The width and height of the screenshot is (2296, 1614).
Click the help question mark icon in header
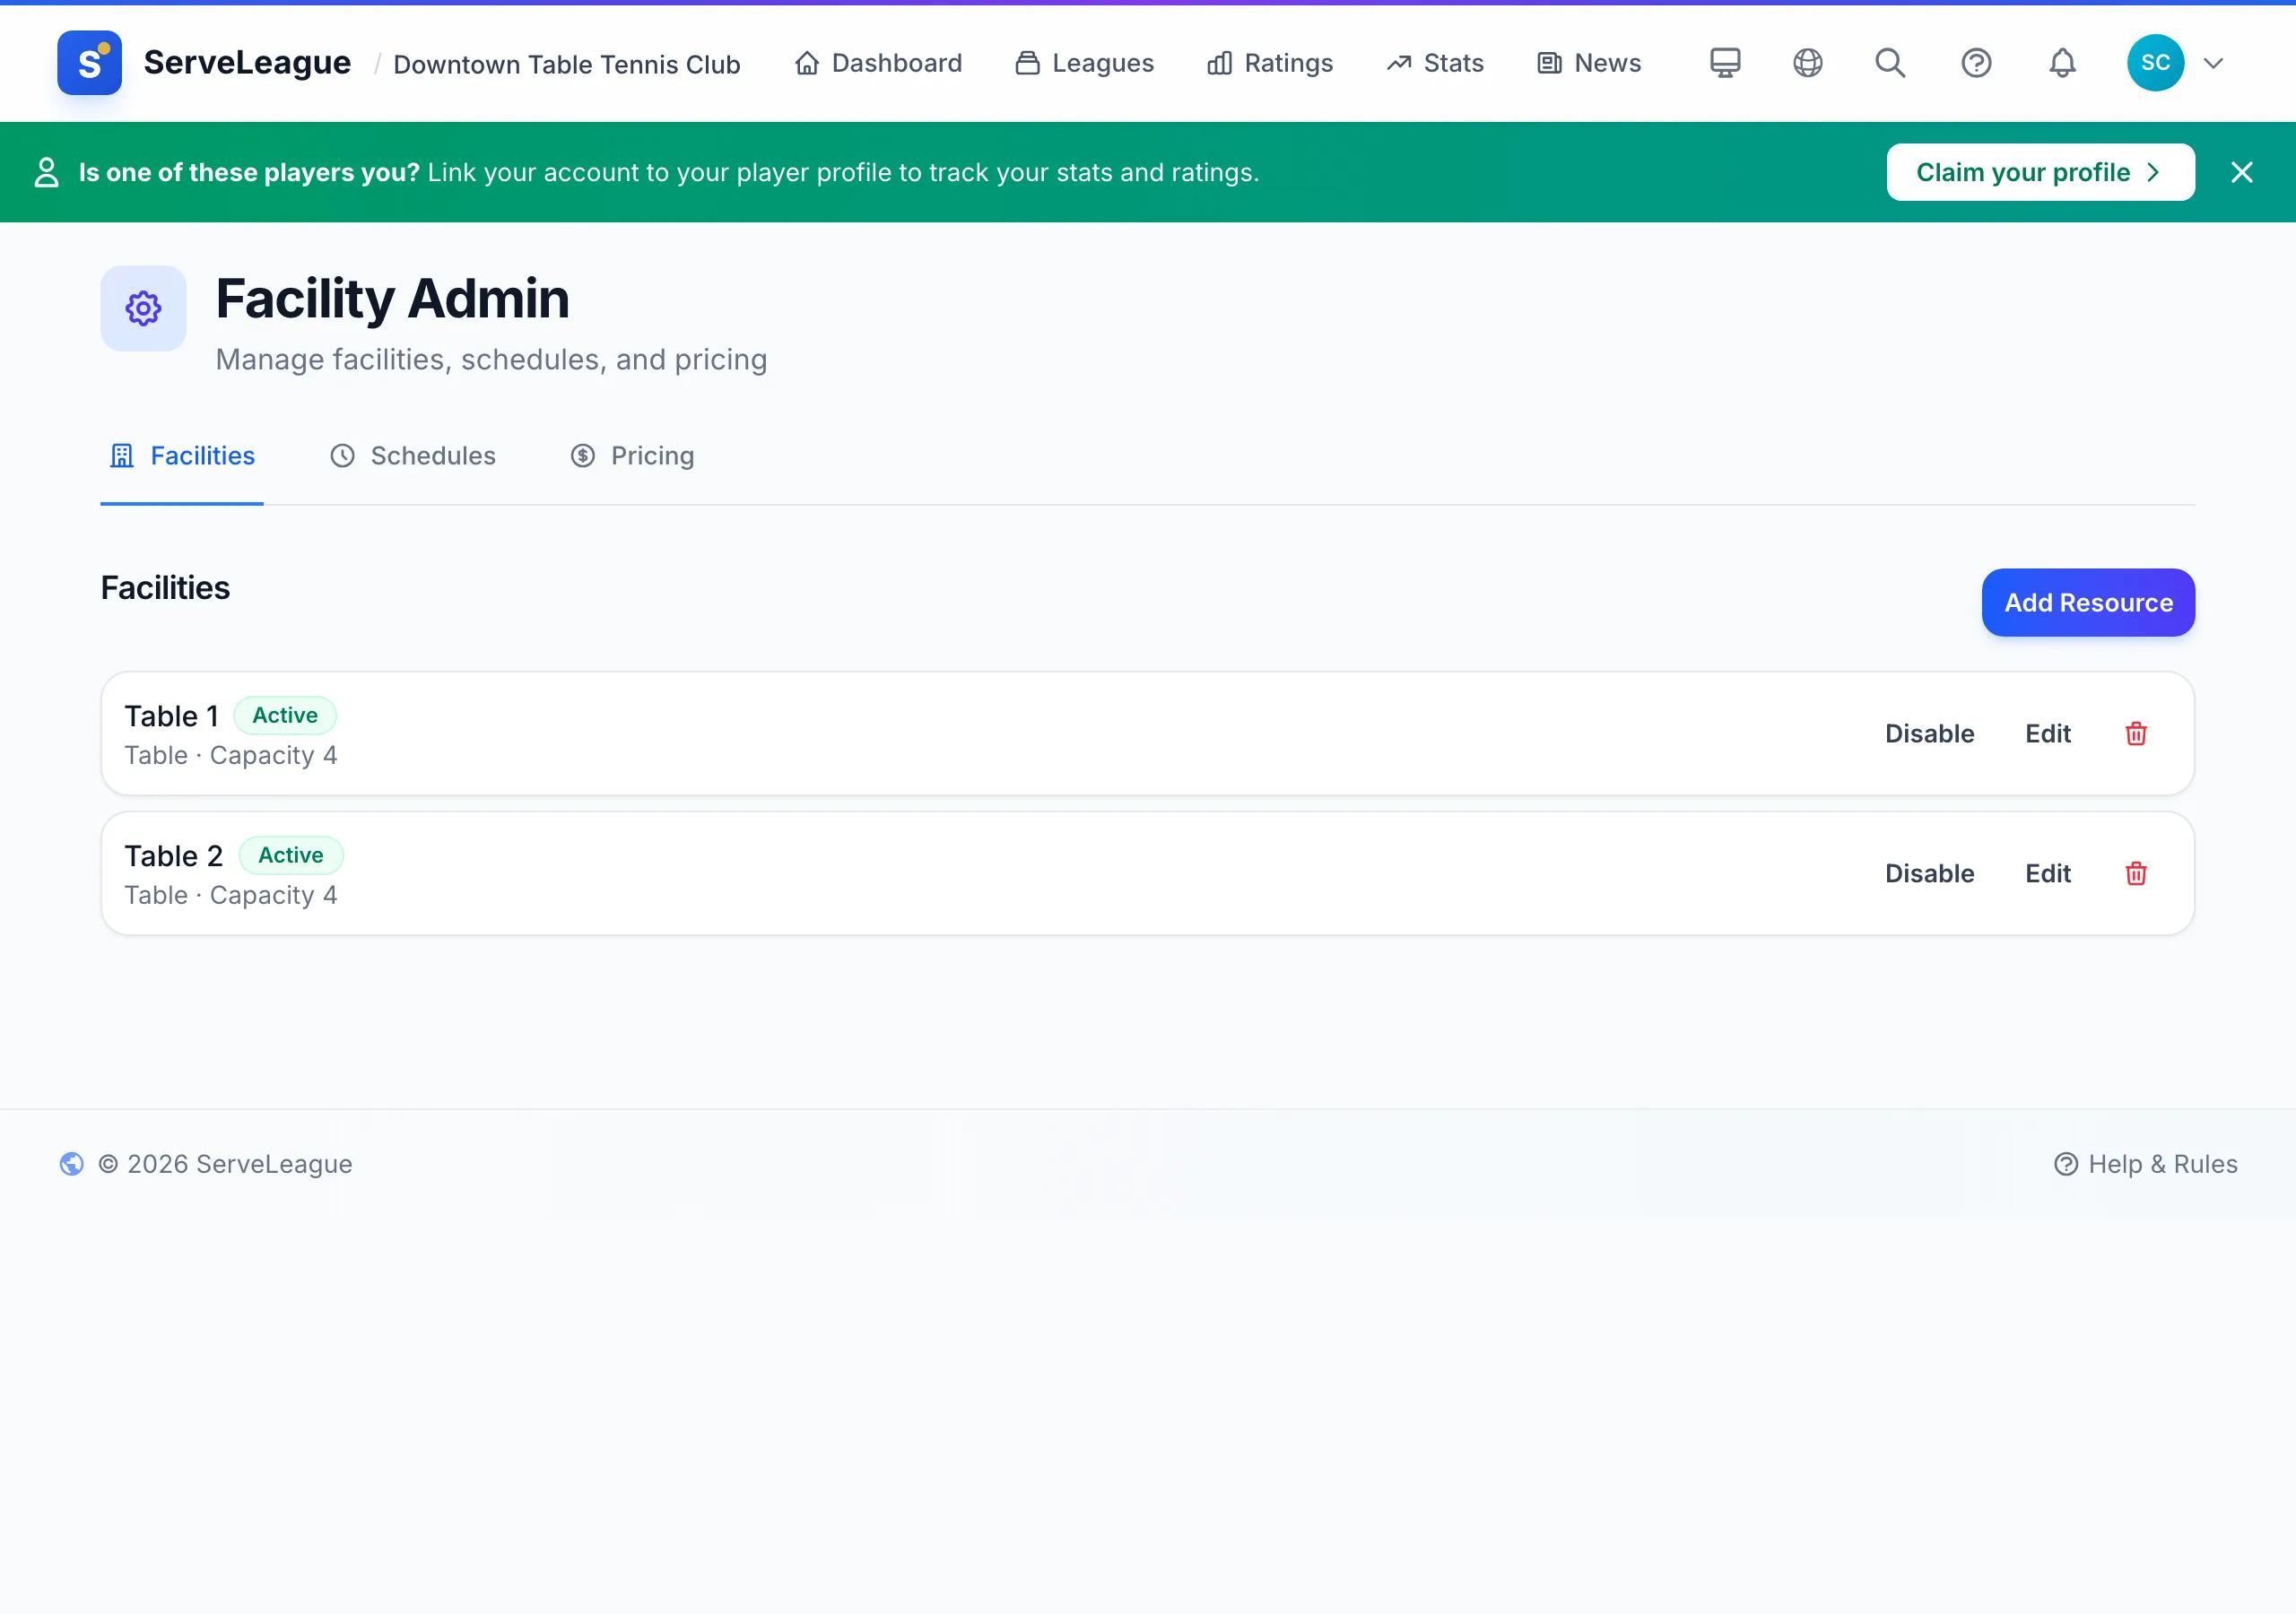coord(1976,63)
